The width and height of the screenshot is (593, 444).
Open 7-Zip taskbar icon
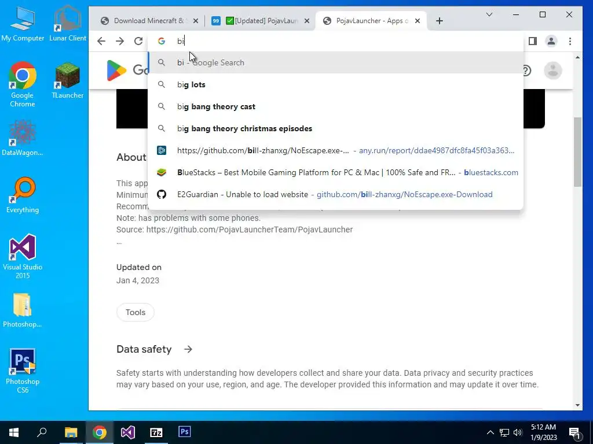pyautogui.click(x=156, y=432)
